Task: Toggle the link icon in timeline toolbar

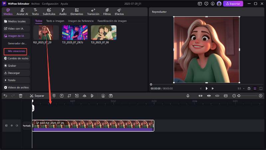Action: pyautogui.click(x=200, y=96)
